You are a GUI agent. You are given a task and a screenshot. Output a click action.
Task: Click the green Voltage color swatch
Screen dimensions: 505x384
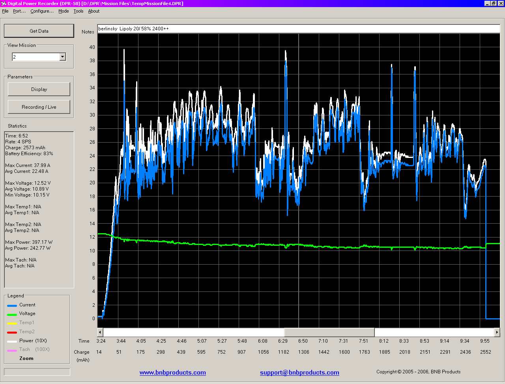[x=12, y=315]
